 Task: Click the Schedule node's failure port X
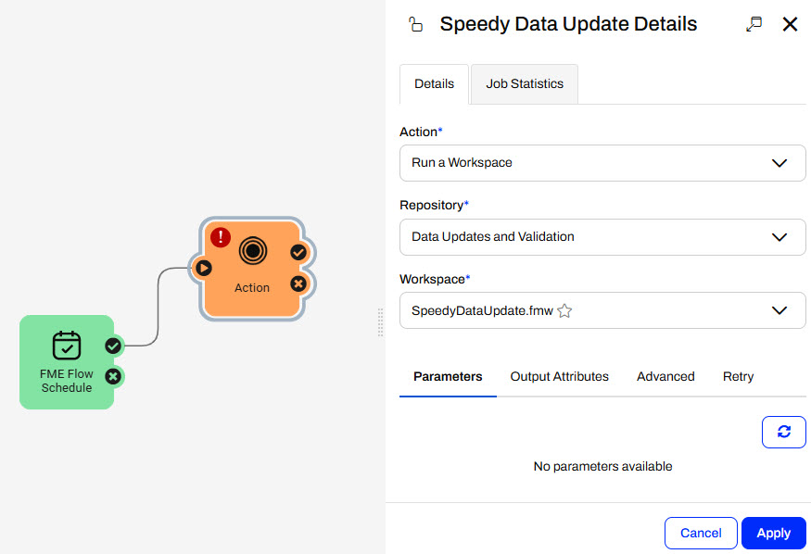(x=113, y=376)
